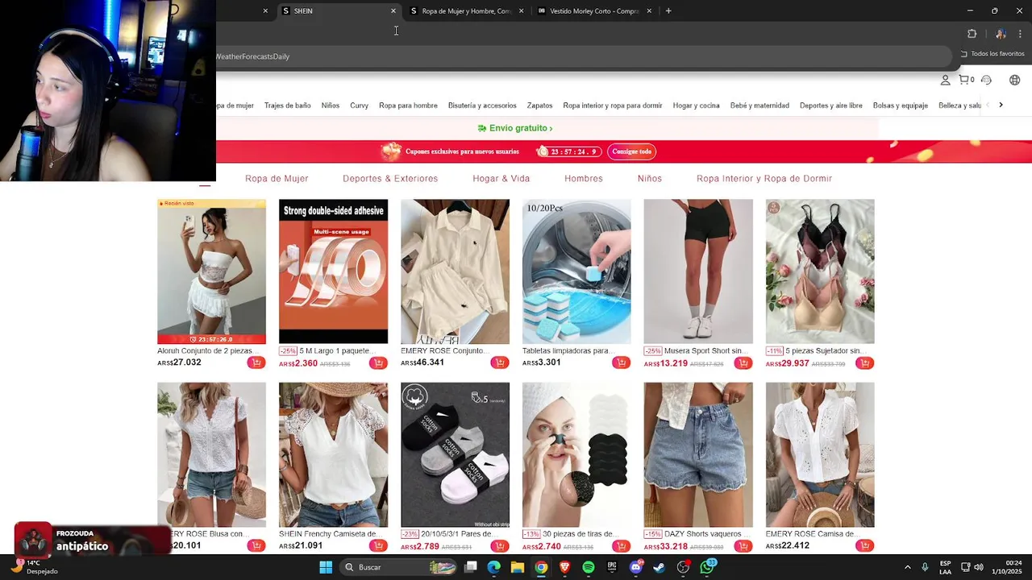1032x580 pixels.
Task: Open customer support headset icon
Action: point(986,80)
